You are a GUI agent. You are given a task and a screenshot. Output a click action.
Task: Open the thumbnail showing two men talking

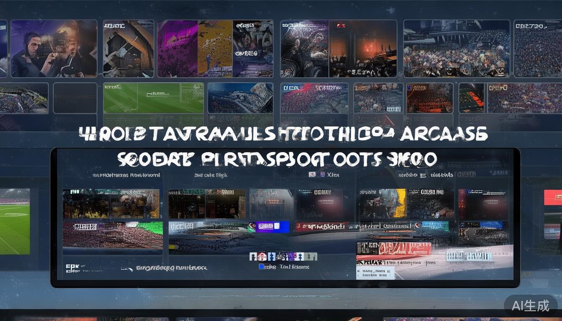[x=54, y=49]
